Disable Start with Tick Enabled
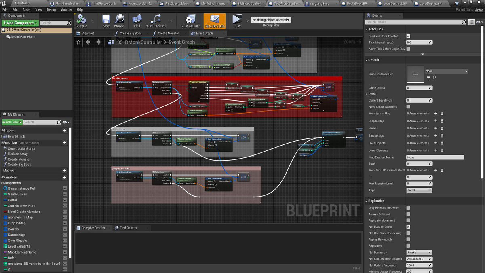 coord(408,36)
